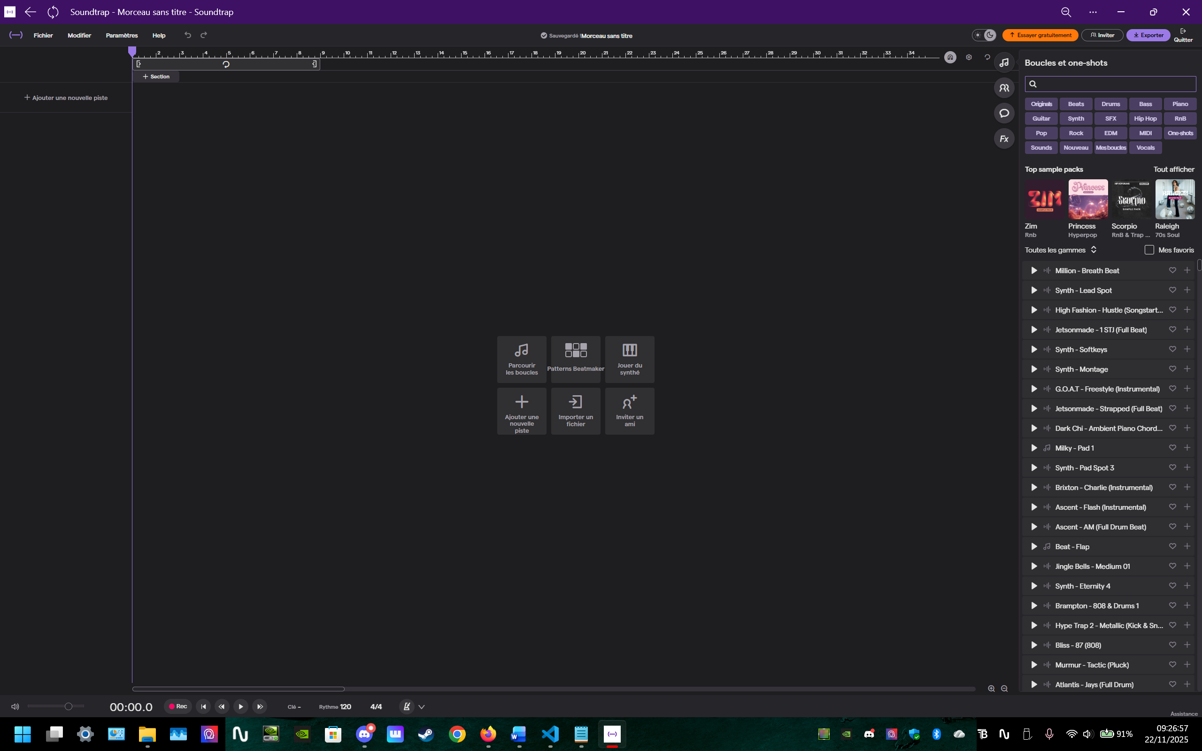Favorite the Milky - Pad 1 loop
This screenshot has height=751, width=1202.
[1172, 447]
